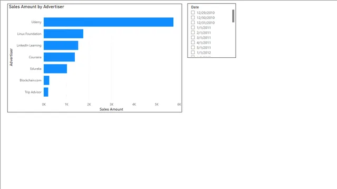Click the Date slicer header
The width and height of the screenshot is (337, 189).
195,7
